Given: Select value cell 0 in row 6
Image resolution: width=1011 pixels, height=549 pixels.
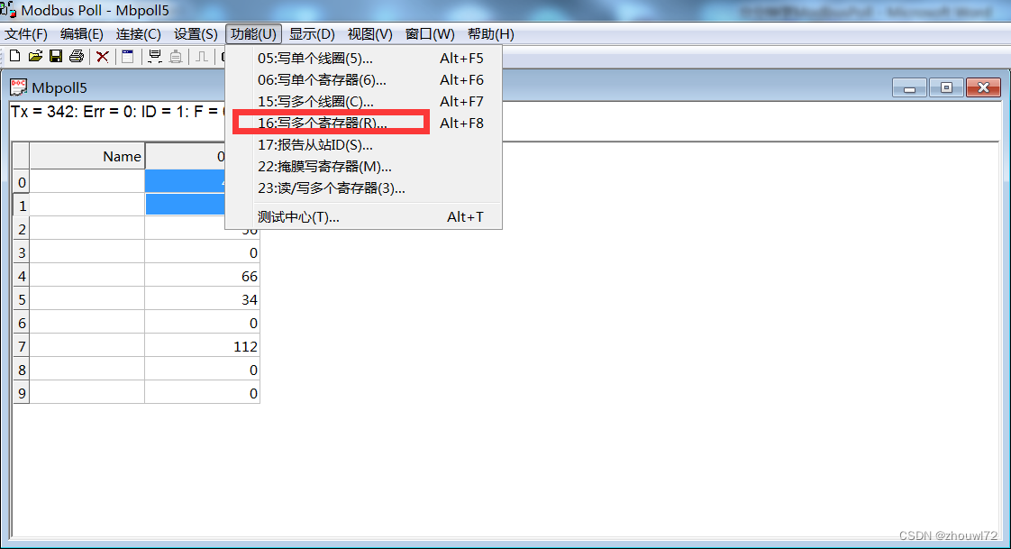Looking at the screenshot, I should pyautogui.click(x=203, y=323).
